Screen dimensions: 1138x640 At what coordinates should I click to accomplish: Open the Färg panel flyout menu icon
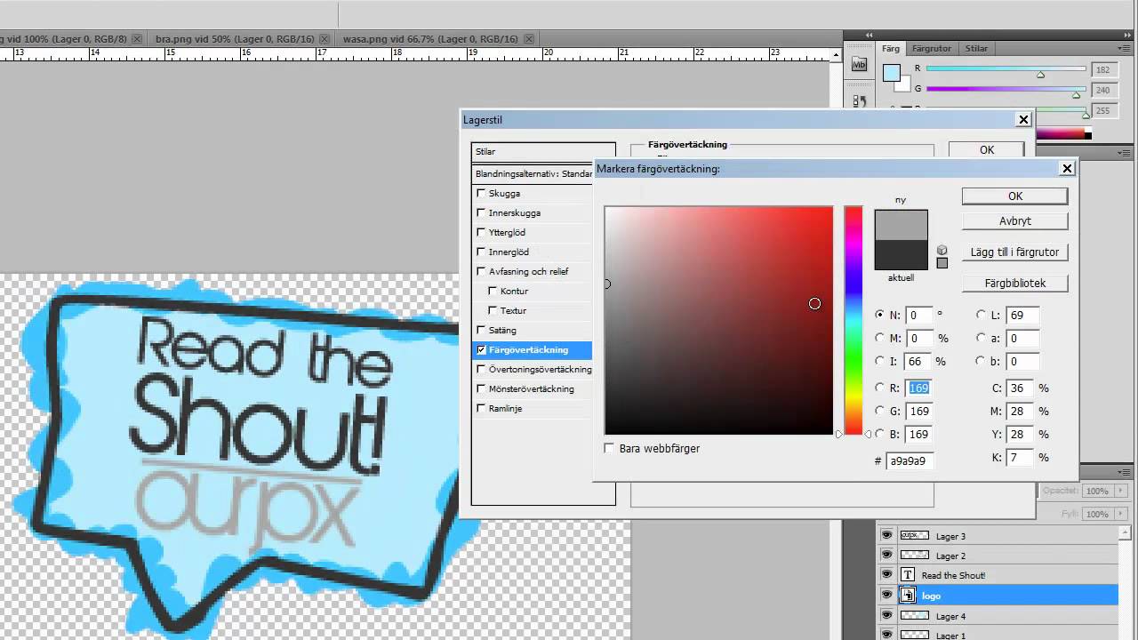(x=1125, y=49)
